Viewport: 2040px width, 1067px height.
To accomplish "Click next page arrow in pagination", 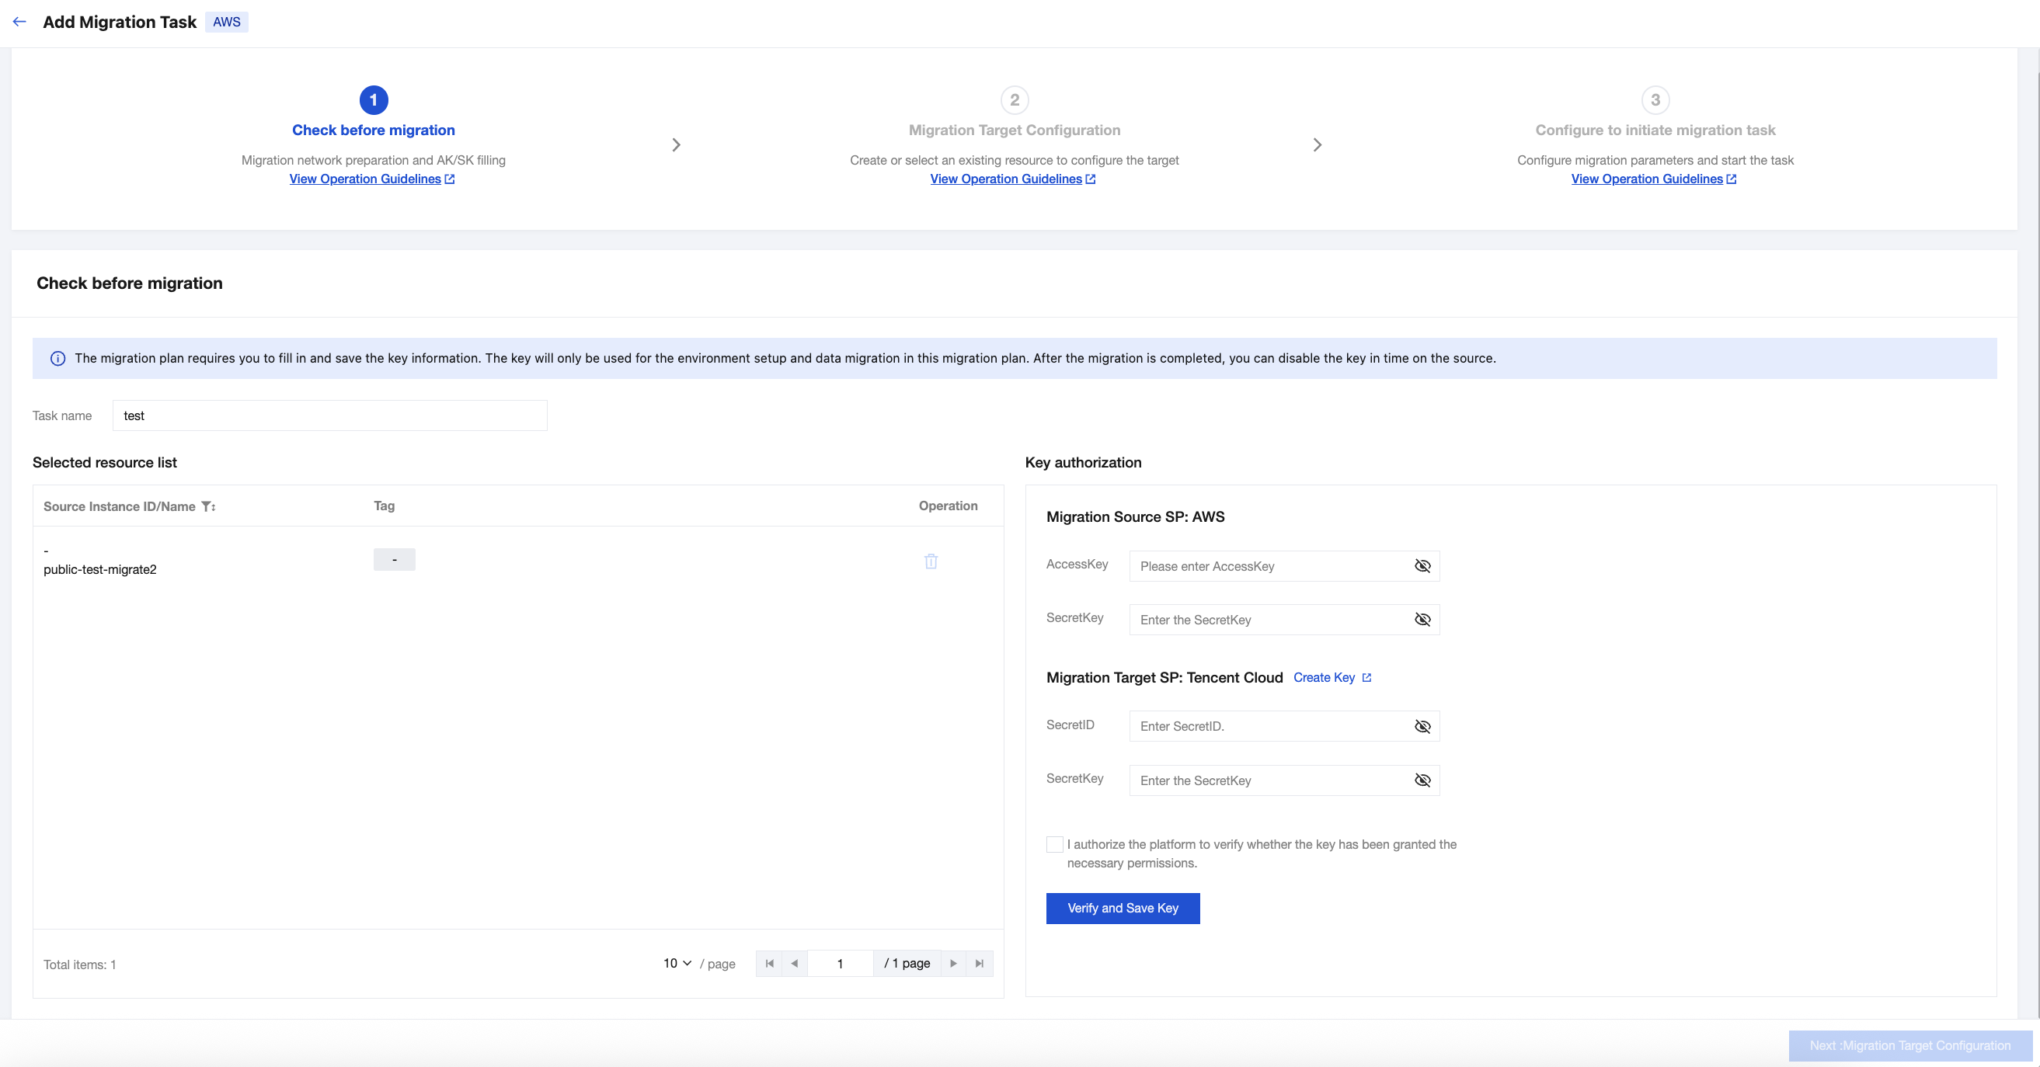I will [x=953, y=963].
